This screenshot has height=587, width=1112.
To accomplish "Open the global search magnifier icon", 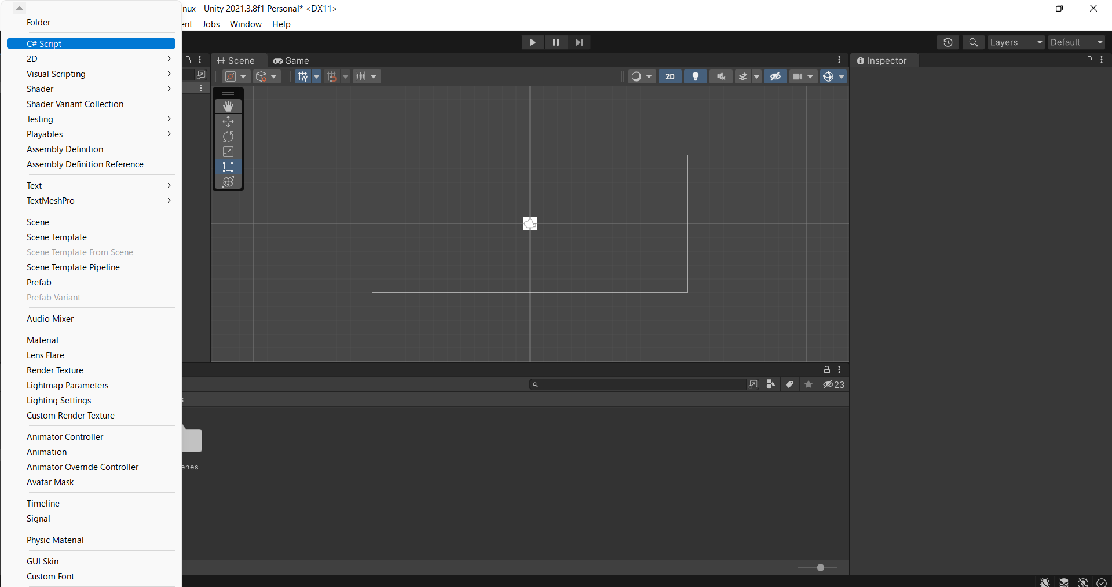I will (x=974, y=42).
